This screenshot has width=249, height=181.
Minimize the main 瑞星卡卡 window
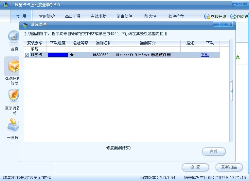click(235, 4)
